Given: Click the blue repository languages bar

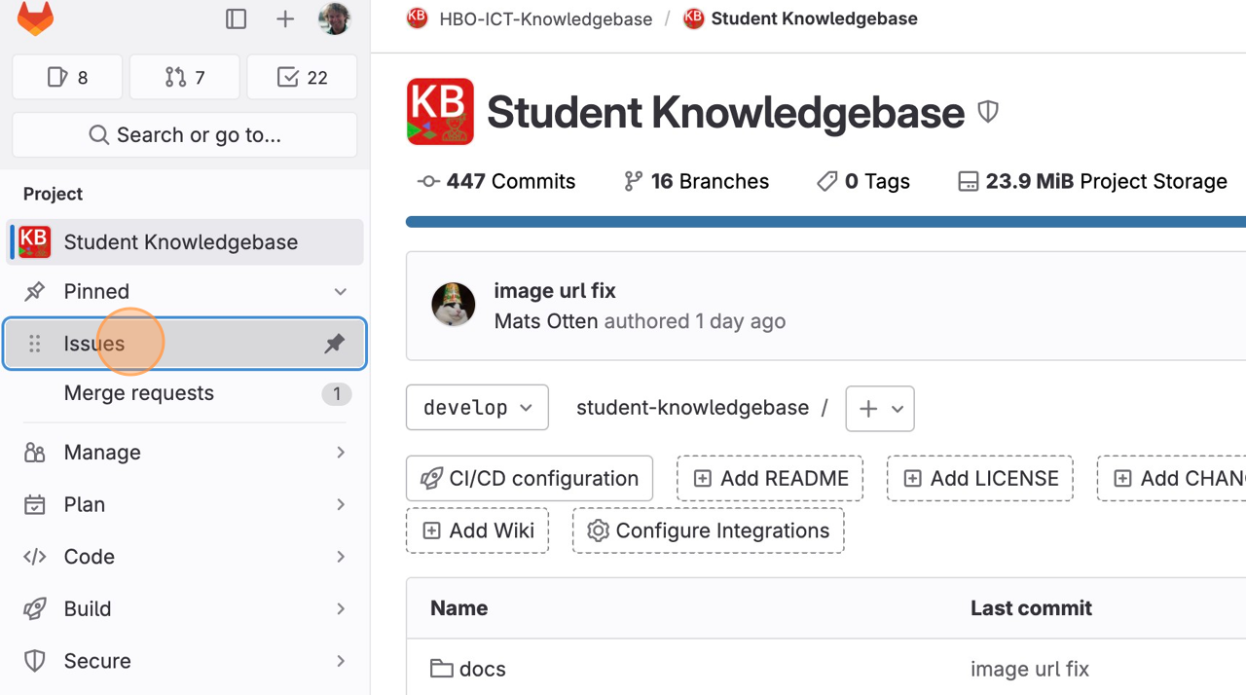Looking at the screenshot, I should pos(825,222).
